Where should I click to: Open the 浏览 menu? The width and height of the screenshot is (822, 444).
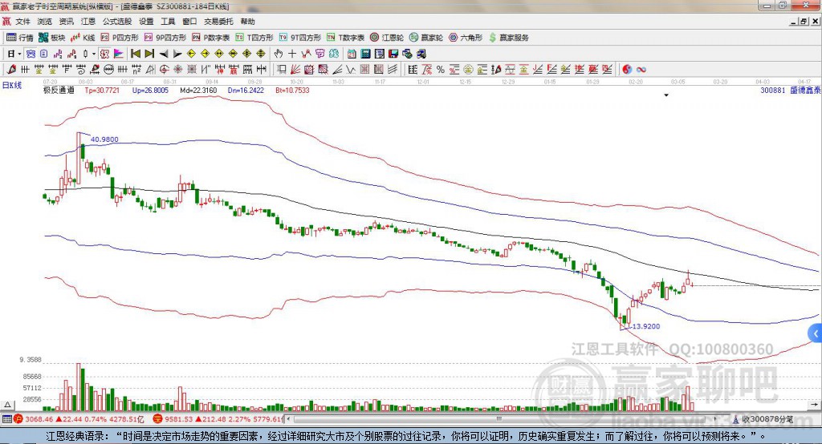click(45, 22)
